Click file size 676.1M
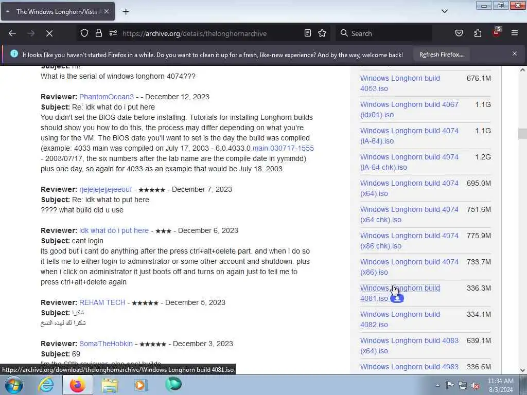The width and height of the screenshot is (527, 395). click(479, 79)
